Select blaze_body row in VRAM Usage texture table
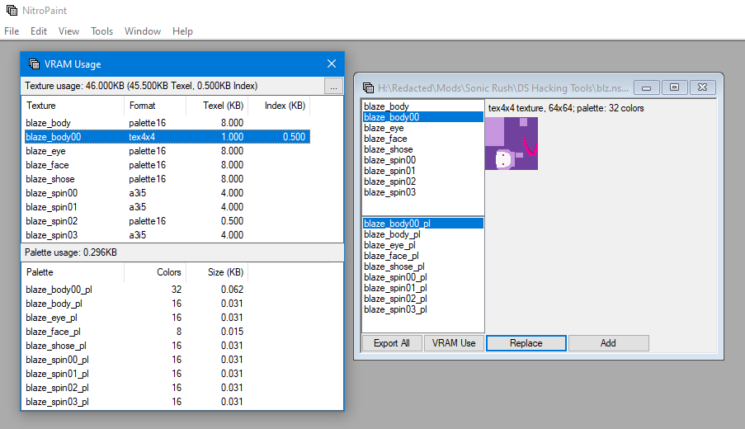 [x=167, y=123]
